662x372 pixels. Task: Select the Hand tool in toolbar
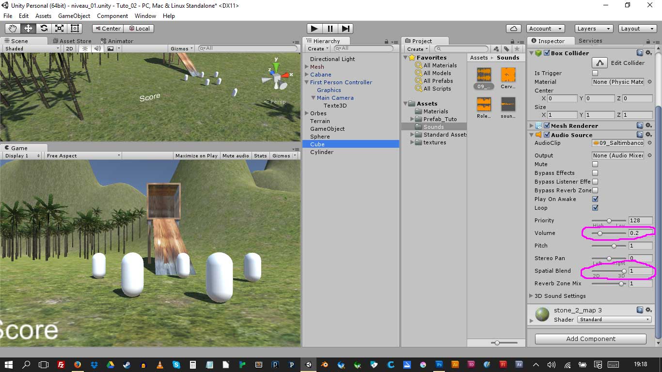[x=13, y=29]
